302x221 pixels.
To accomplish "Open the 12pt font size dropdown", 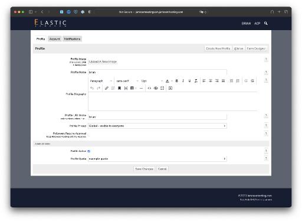I will pyautogui.click(x=152, y=81).
